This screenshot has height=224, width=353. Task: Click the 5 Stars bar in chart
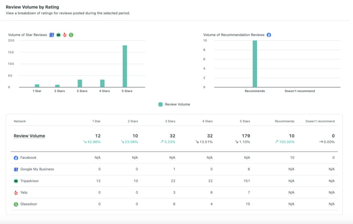[125, 66]
